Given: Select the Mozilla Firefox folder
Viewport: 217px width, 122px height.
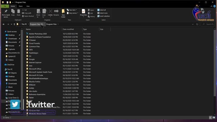Looking at the screenshot, I should click(x=35, y=82).
